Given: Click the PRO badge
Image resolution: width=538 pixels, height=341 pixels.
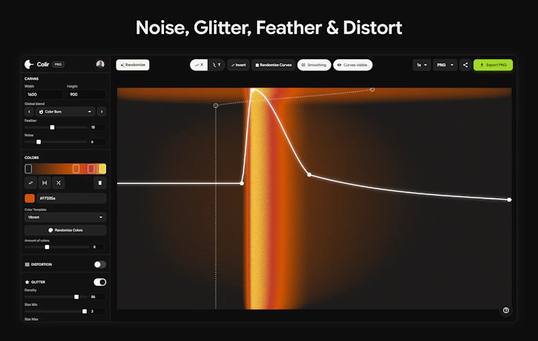Looking at the screenshot, I should (59, 64).
